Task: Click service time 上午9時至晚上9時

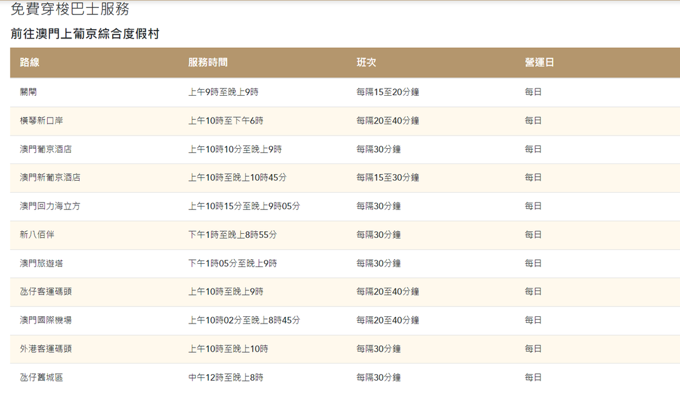Action: [x=223, y=92]
